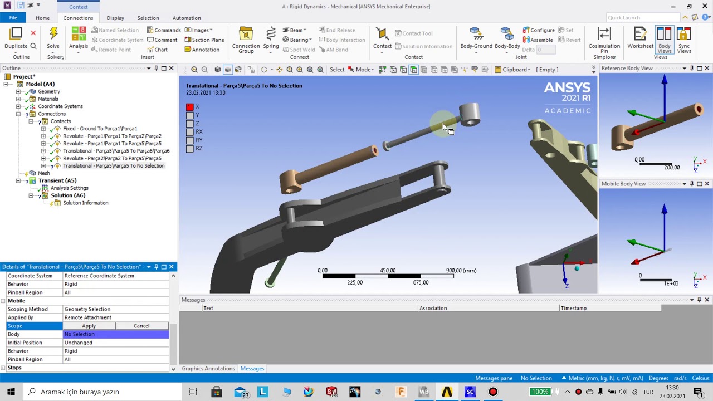Switch to the Selection ribbon tab
Viewport: 713px width, 401px height.
click(x=148, y=18)
